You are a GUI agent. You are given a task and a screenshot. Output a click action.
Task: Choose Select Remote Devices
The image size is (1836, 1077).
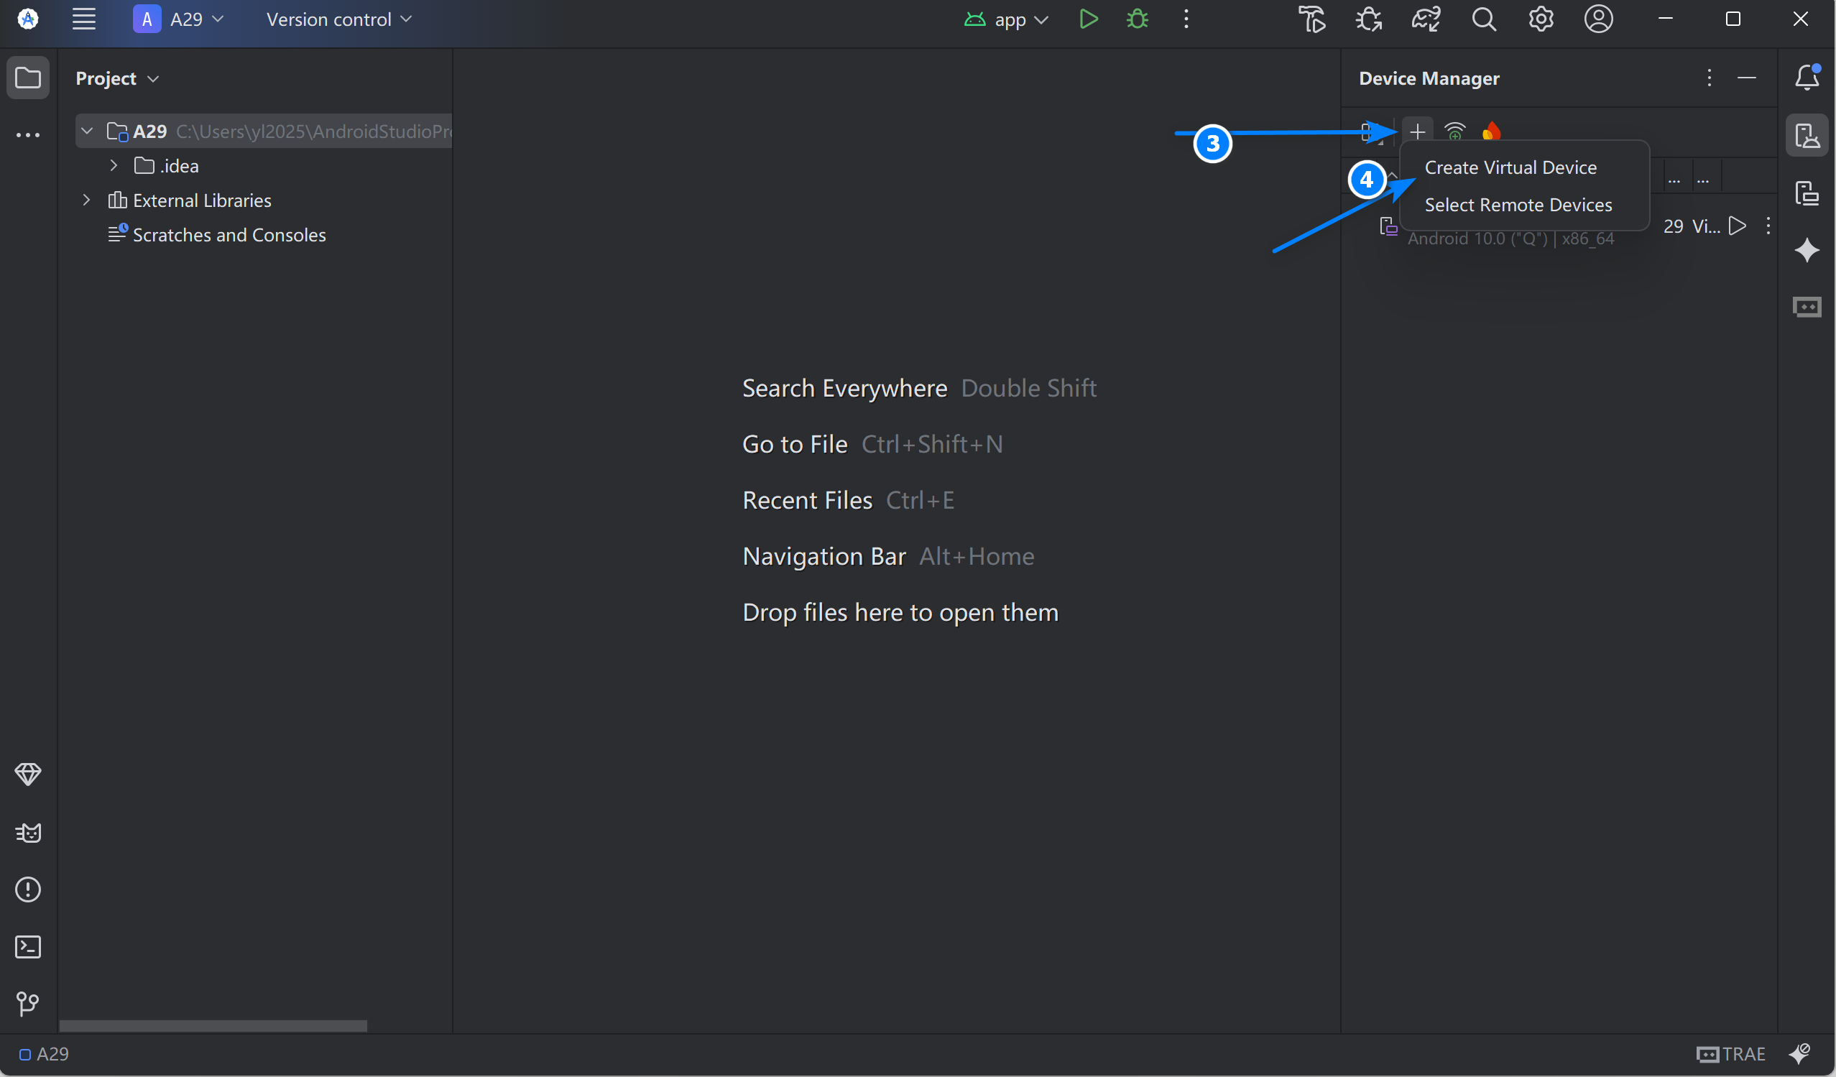tap(1518, 205)
